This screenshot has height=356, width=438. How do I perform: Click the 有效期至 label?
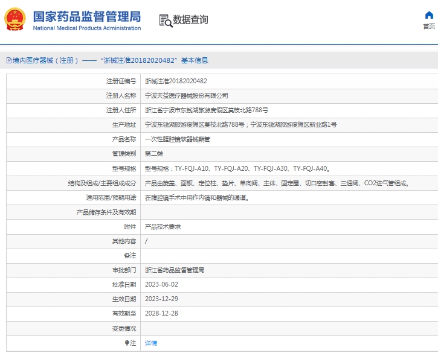124,313
